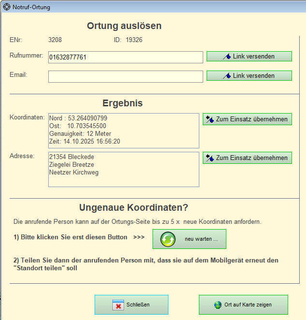306x320 pixels.
Task: Click the flag icon next to Koordinaten result
Action: tap(209, 119)
